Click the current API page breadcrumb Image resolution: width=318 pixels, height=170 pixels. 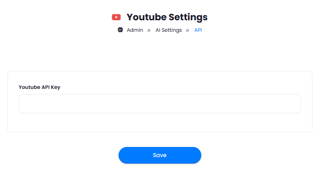(198, 30)
